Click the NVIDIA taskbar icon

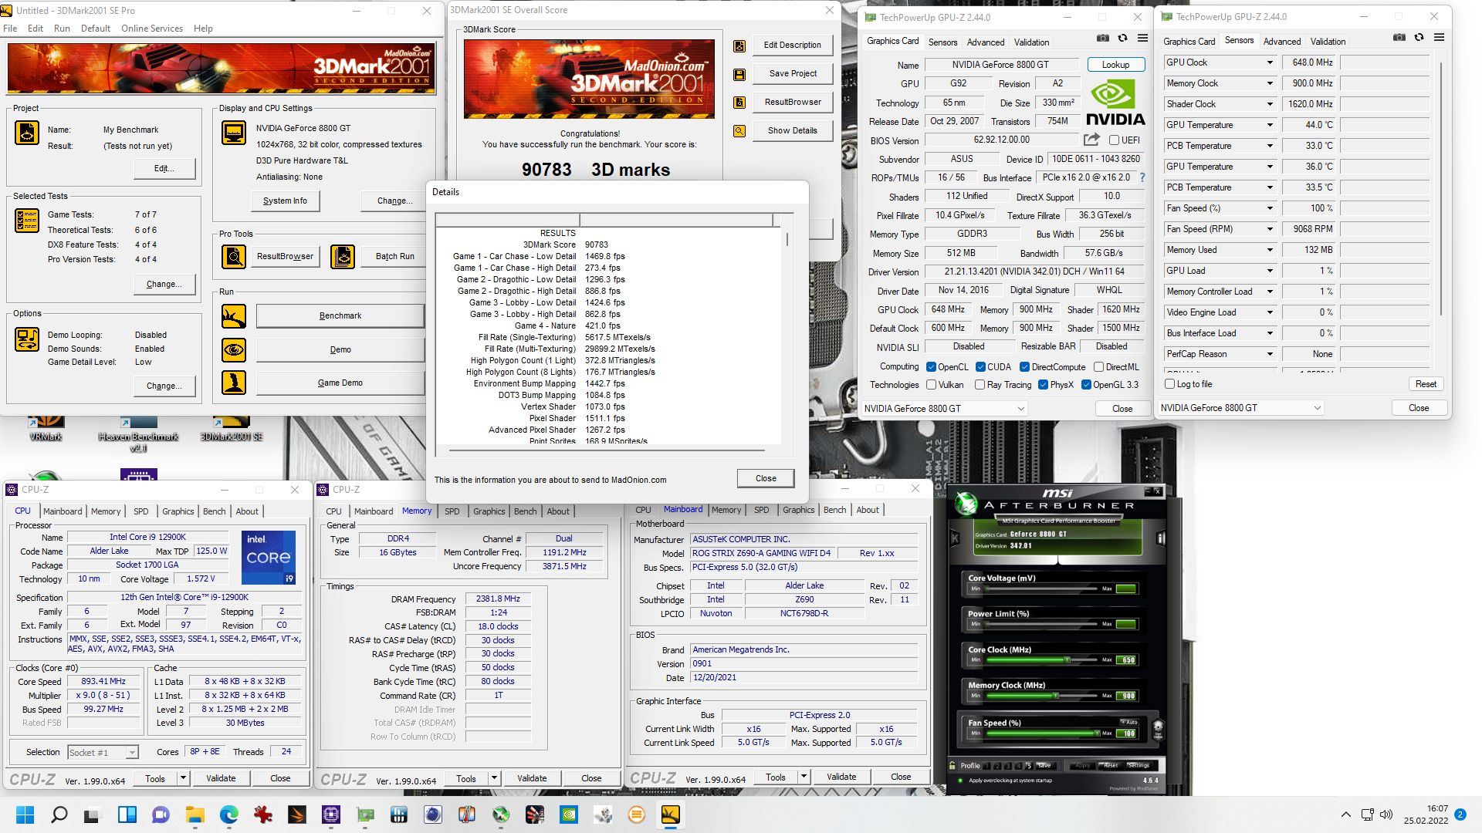click(568, 814)
